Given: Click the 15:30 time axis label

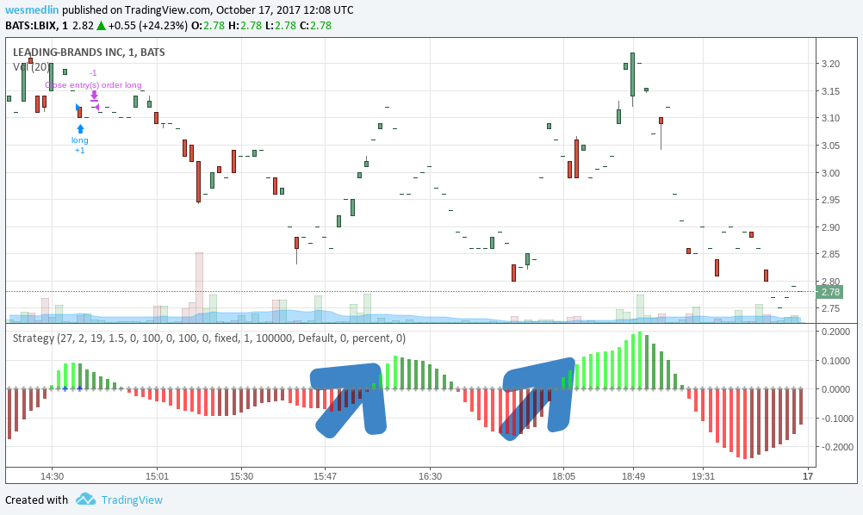Looking at the screenshot, I should click(241, 476).
